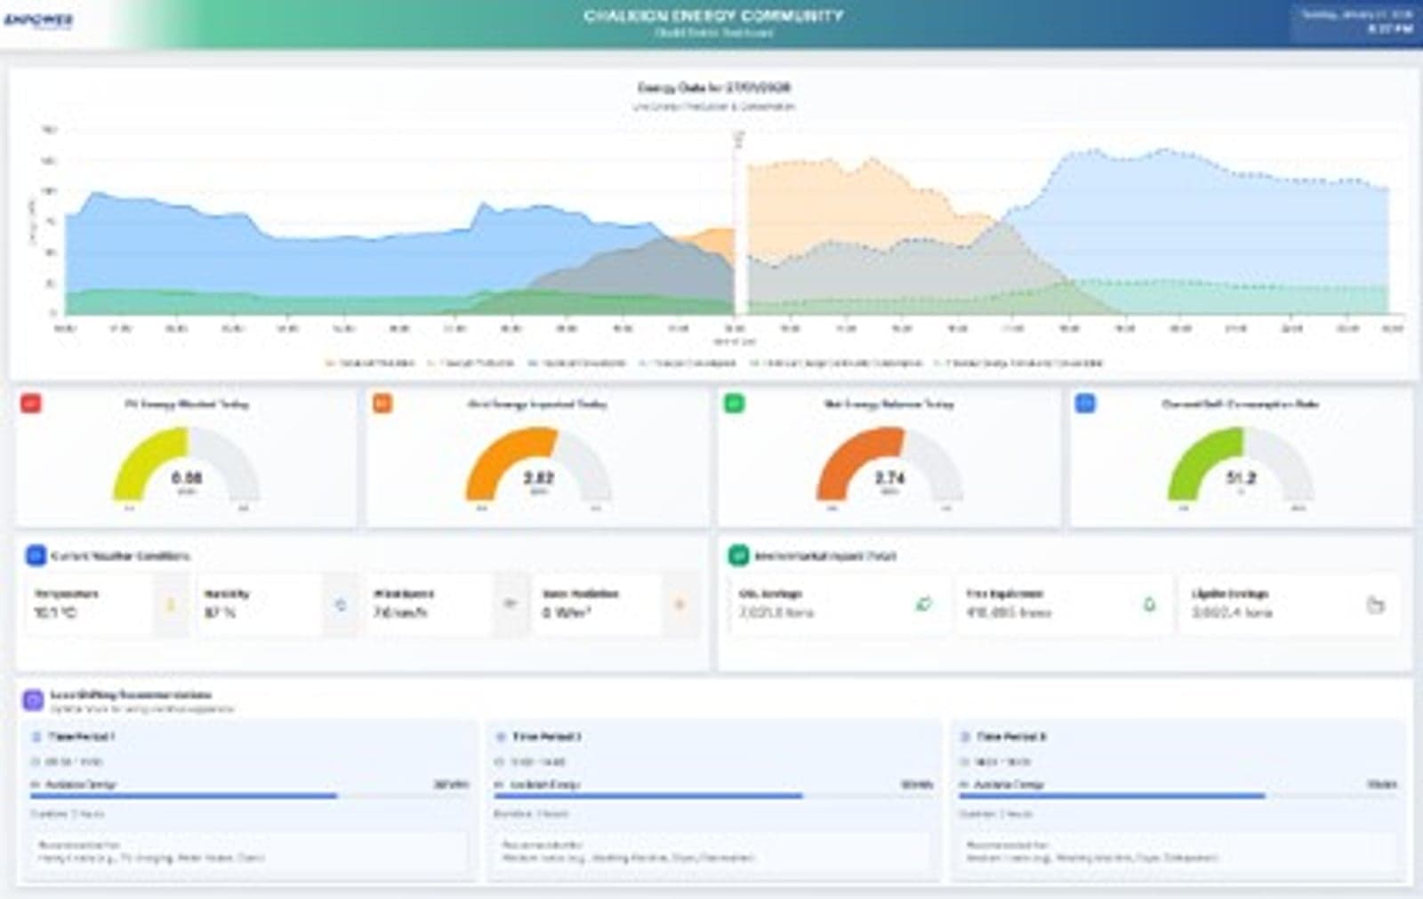Click Available Energy icon in Time Period 3
Image resolution: width=1423 pixels, height=899 pixels.
pos(964,785)
